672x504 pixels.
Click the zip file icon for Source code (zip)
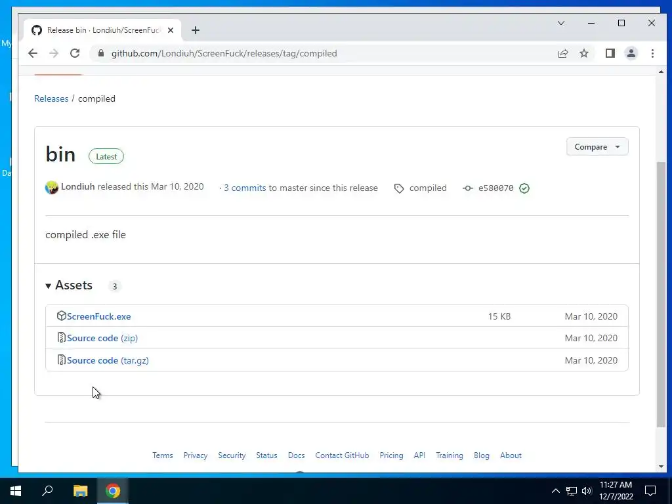coord(61,338)
